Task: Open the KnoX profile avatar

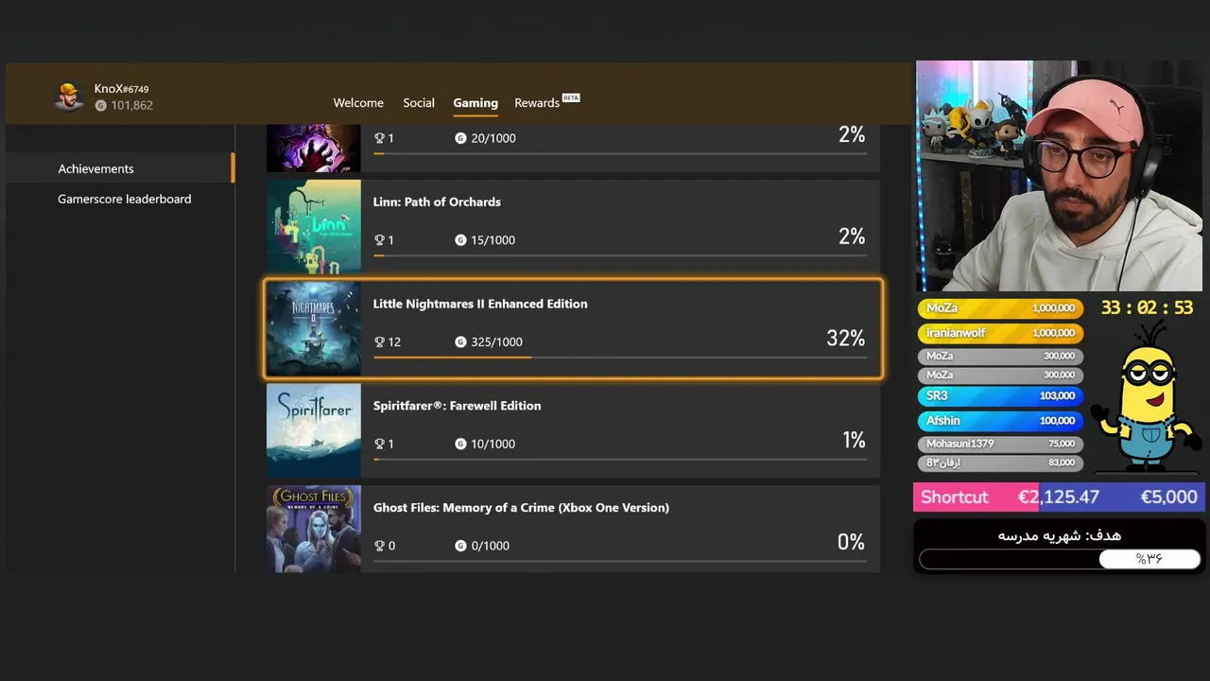Action: click(69, 96)
